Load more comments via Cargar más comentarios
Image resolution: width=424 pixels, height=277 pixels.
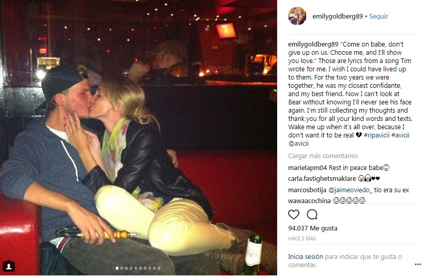click(x=323, y=156)
